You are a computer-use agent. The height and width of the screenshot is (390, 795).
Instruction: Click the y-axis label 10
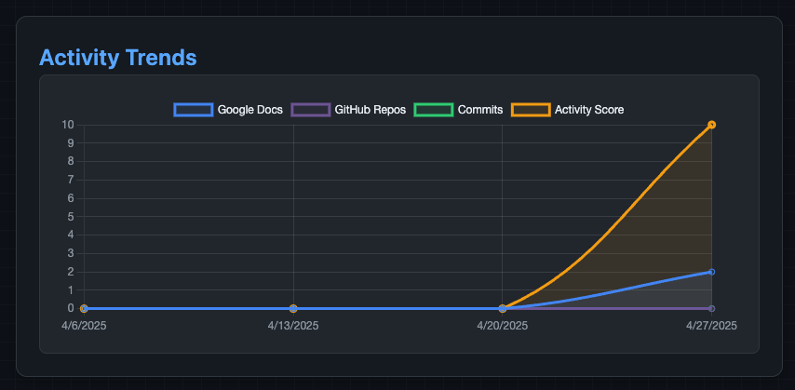coord(68,125)
